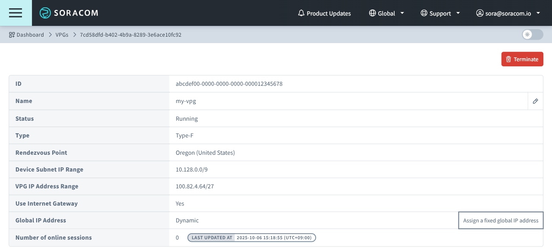This screenshot has height=250, width=552.
Task: Click the Terminate button
Action: tap(522, 59)
